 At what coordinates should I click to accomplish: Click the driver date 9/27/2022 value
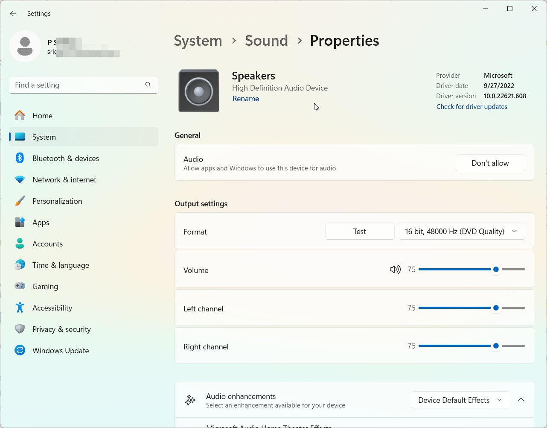pyautogui.click(x=499, y=86)
